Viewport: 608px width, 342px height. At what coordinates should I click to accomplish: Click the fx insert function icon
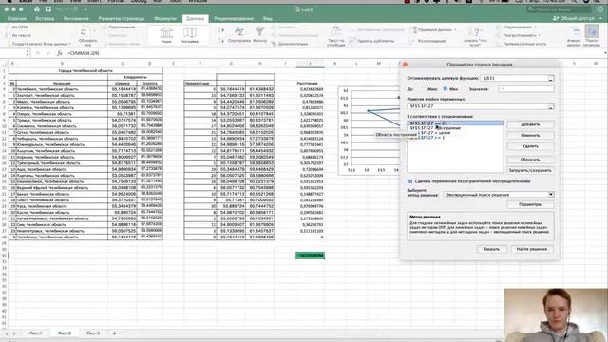(x=59, y=53)
